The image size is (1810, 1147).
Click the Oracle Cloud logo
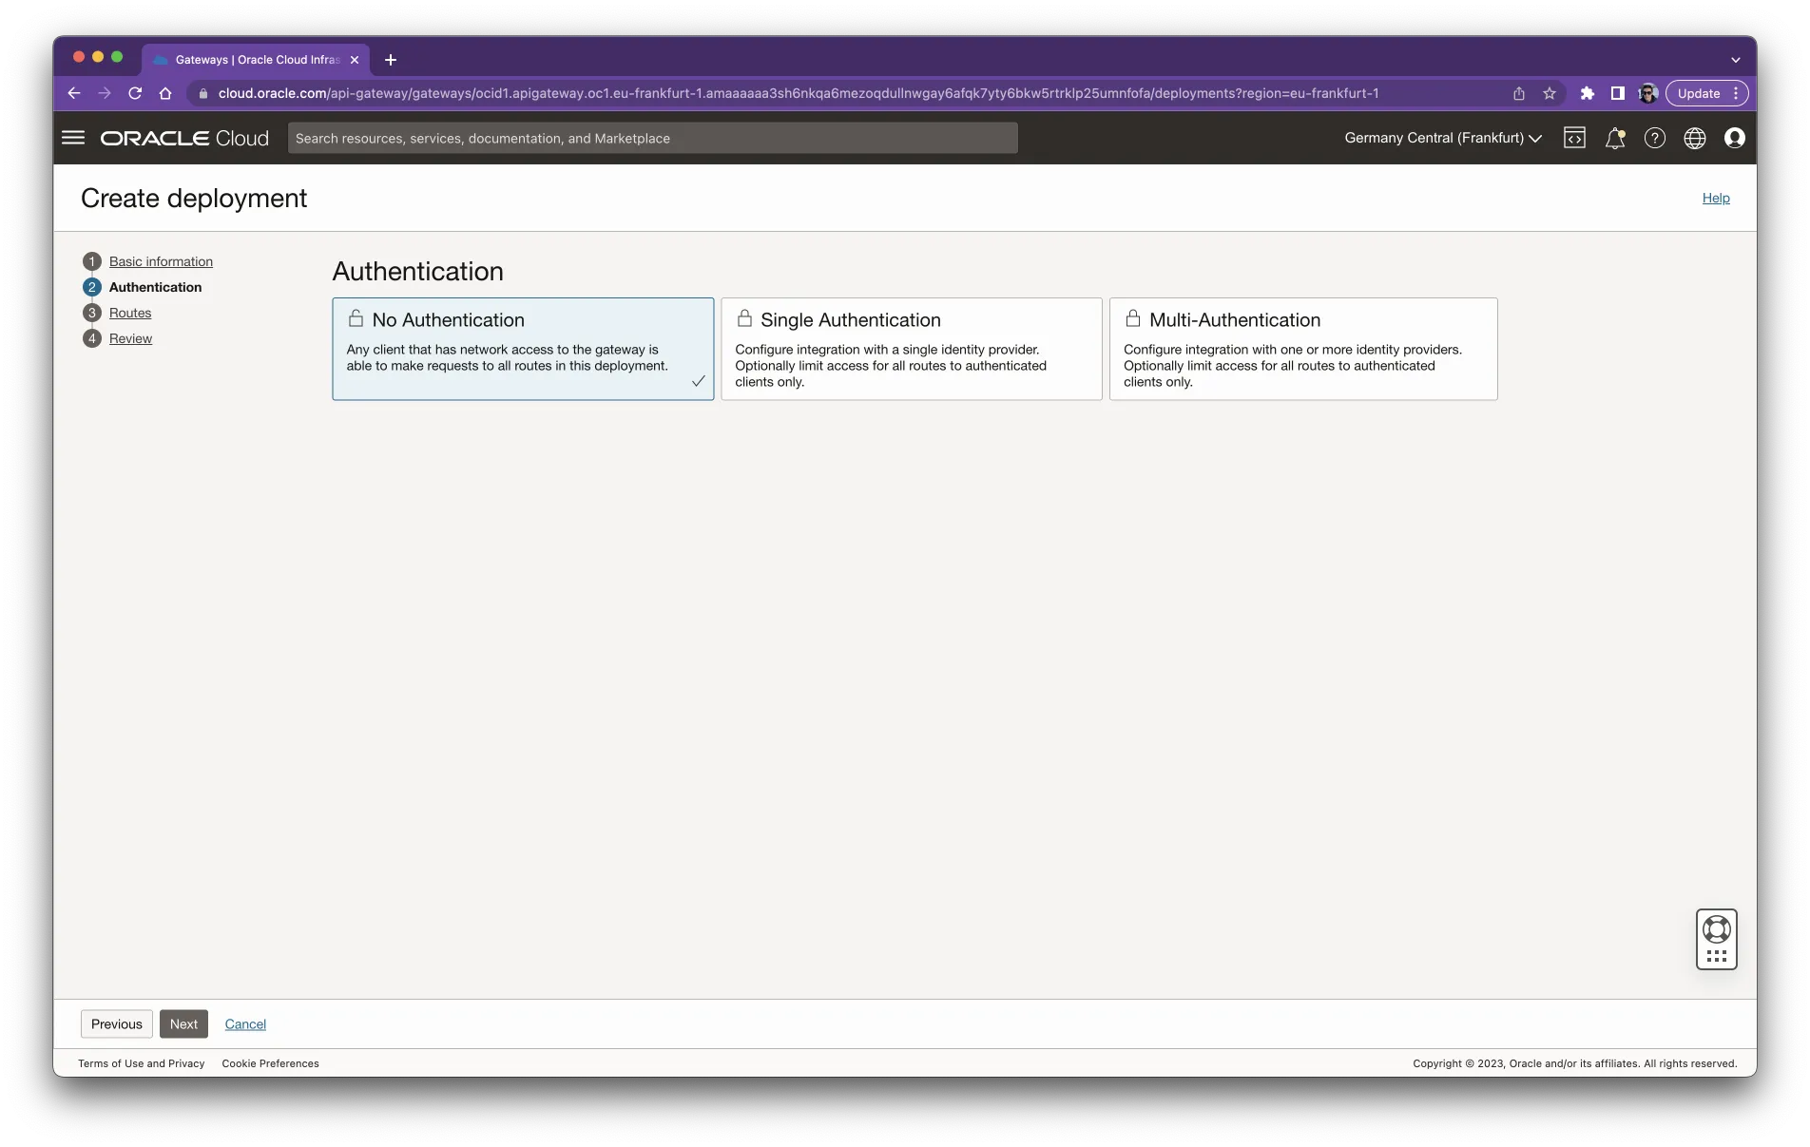coord(184,138)
